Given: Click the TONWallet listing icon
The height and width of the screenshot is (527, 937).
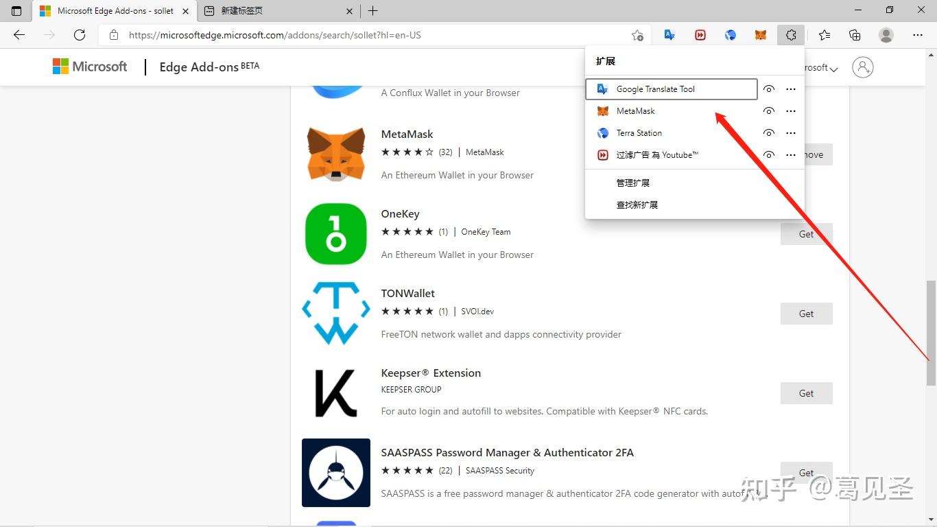Looking at the screenshot, I should [336, 314].
